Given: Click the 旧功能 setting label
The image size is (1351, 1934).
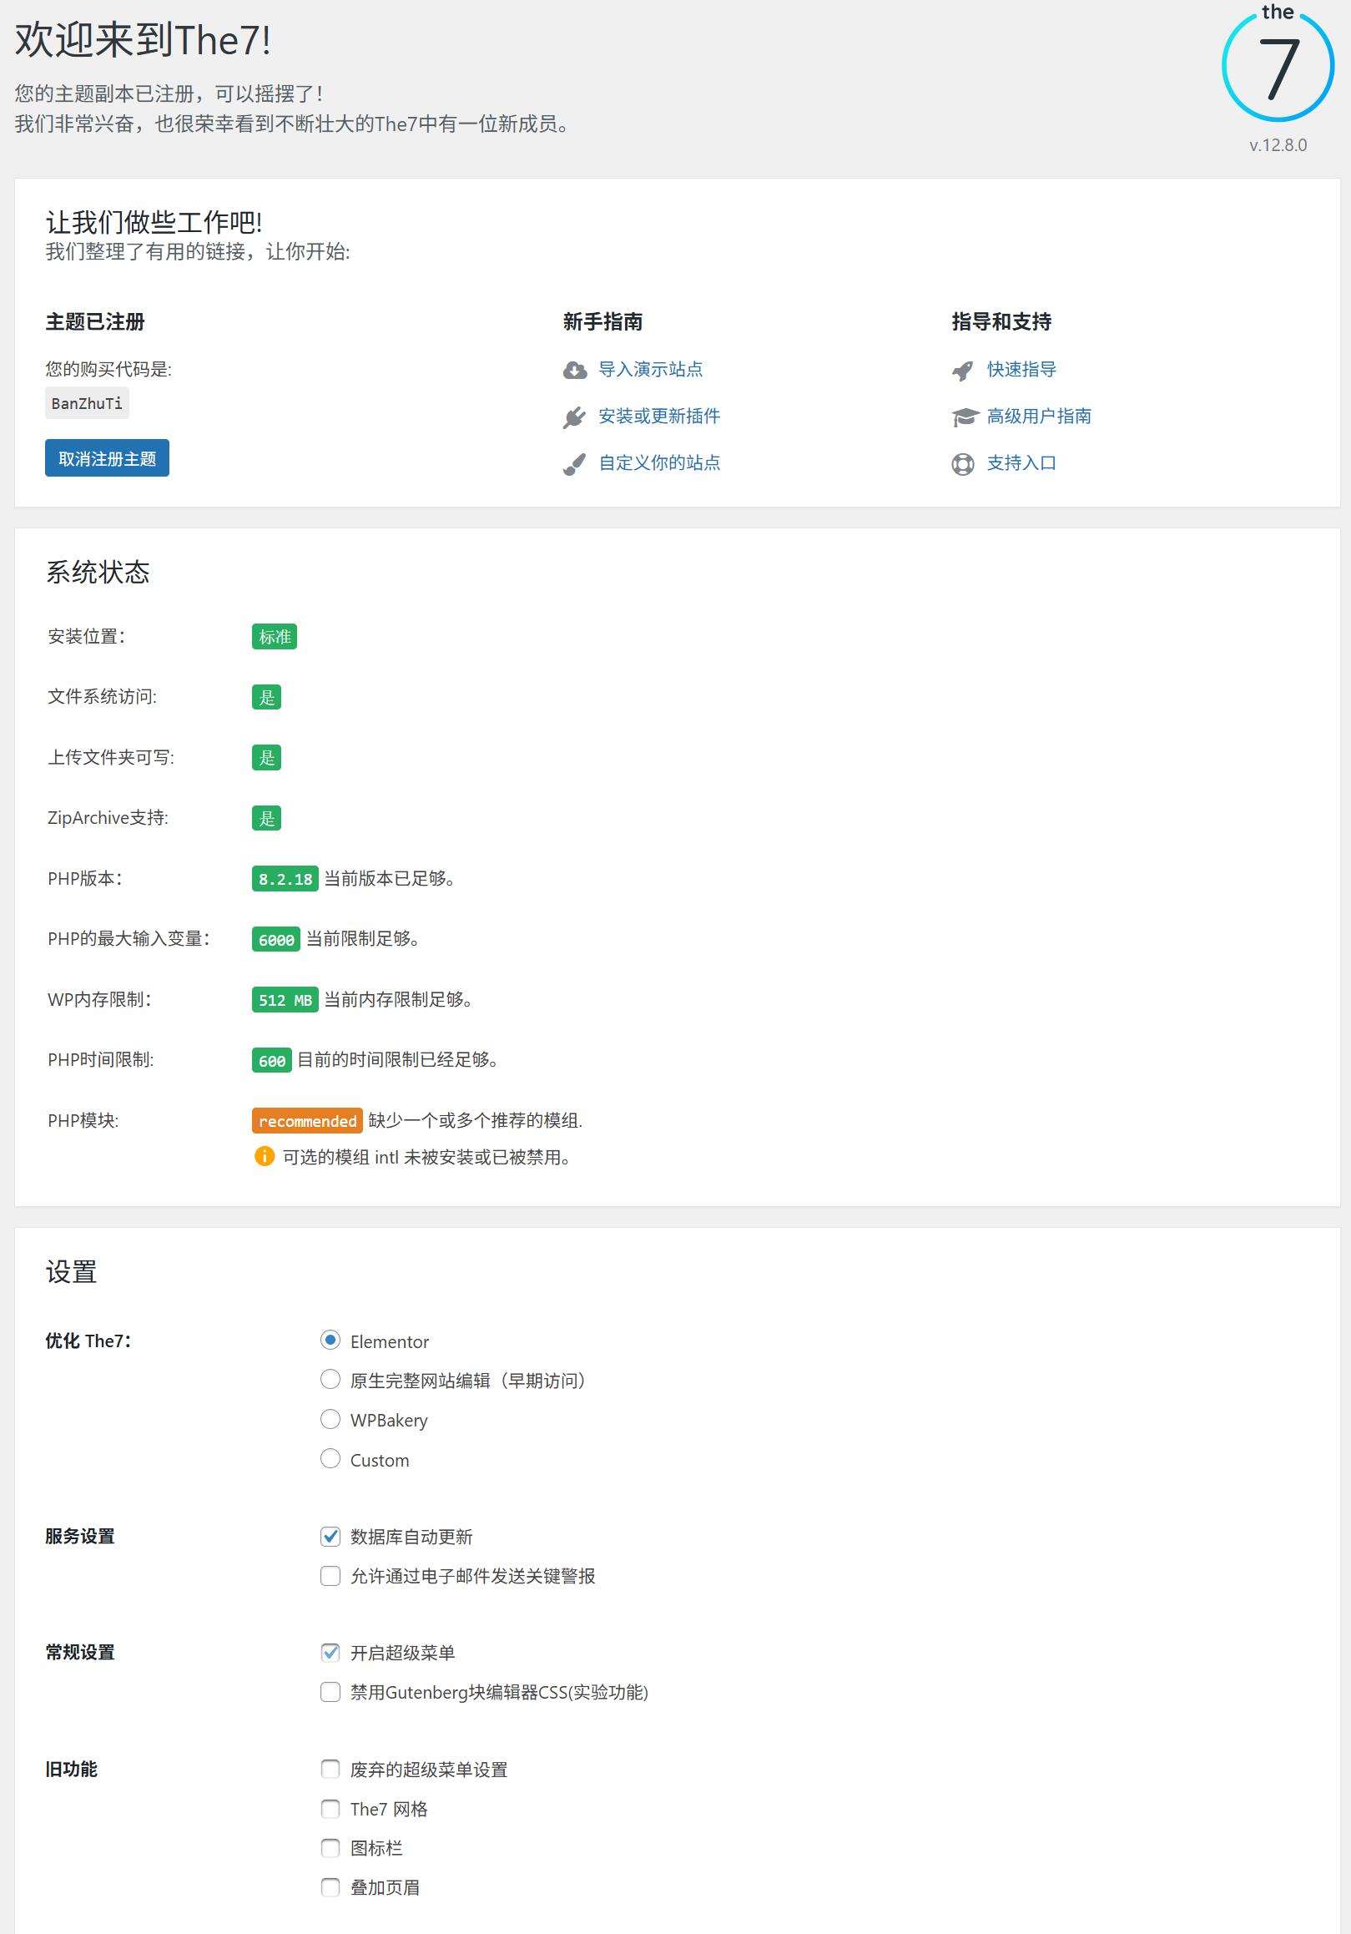Looking at the screenshot, I should click(x=72, y=1769).
